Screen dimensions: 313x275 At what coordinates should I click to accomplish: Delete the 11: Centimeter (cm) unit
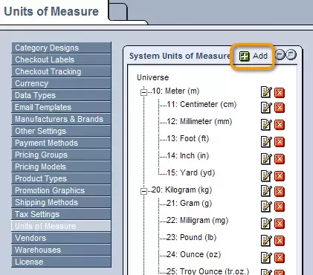pos(280,108)
